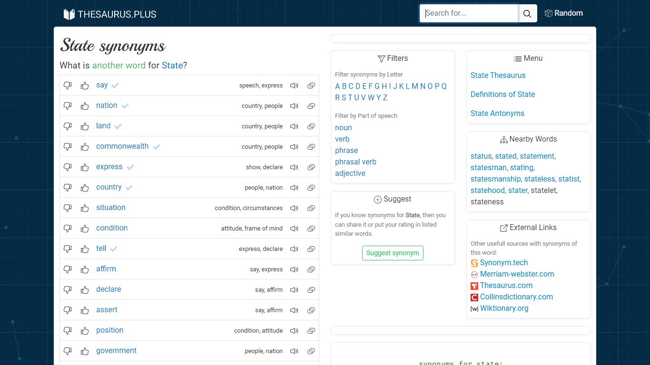Viewport: 650px width, 365px height.
Task: Click link icon in 'position' row
Action: pos(311,331)
